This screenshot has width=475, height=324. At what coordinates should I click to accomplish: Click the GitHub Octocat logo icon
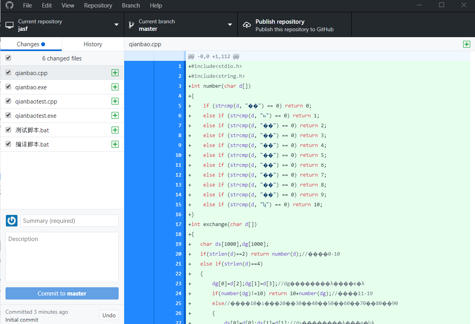(9, 6)
